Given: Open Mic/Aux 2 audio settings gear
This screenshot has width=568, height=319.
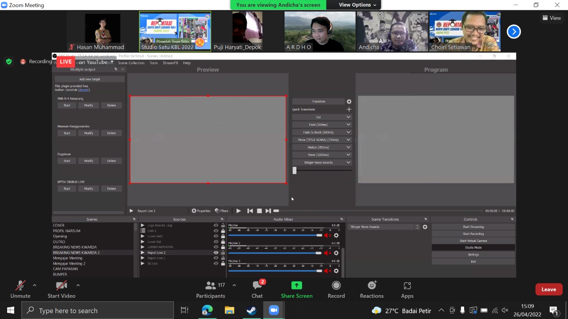Looking at the screenshot, I should point(336,253).
